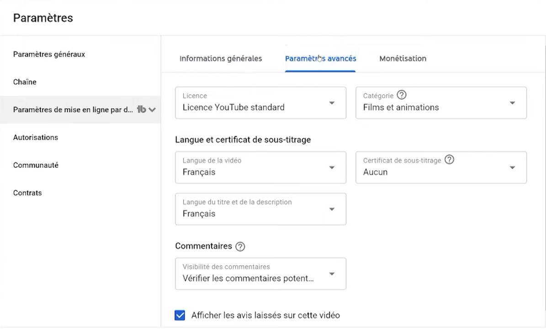Click the Paramètres dialog title
Viewport: 546px width, 329px height.
[x=43, y=18]
